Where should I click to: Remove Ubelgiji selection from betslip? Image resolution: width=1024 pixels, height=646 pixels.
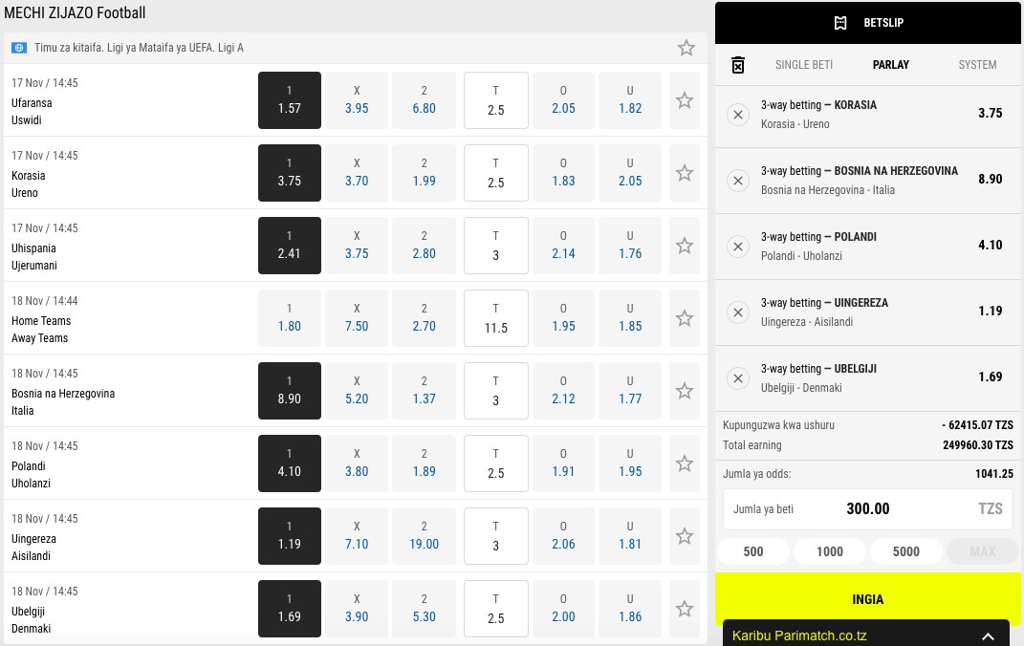[737, 378]
